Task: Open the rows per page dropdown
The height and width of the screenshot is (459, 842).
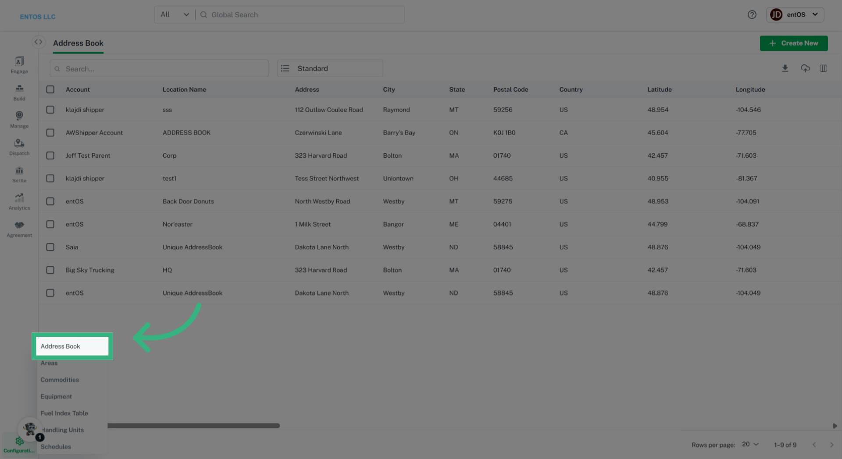Action: (750, 445)
